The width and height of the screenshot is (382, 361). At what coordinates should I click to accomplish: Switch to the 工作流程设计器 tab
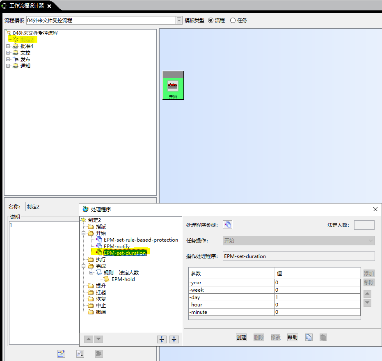[x=27, y=6]
